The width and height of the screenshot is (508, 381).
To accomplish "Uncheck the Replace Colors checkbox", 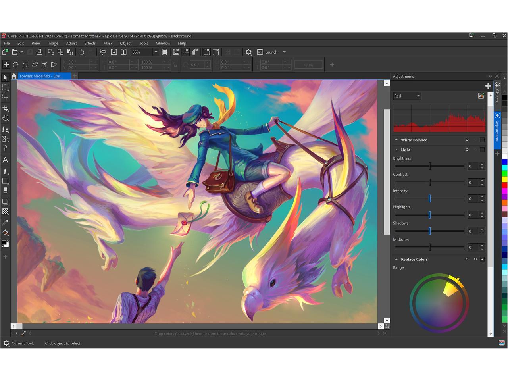I will coord(482,259).
